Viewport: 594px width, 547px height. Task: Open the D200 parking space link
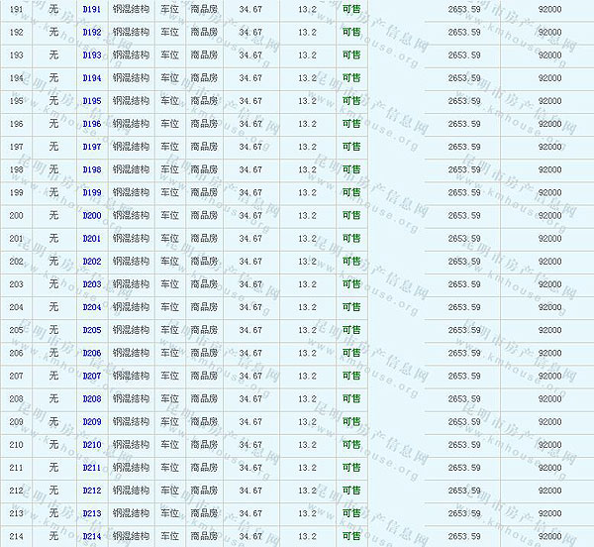[92, 215]
